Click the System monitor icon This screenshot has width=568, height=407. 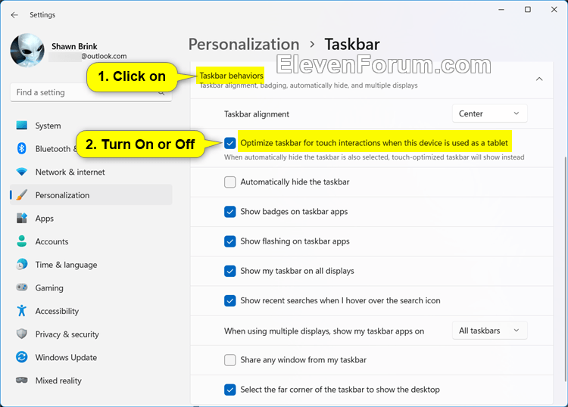coord(22,126)
